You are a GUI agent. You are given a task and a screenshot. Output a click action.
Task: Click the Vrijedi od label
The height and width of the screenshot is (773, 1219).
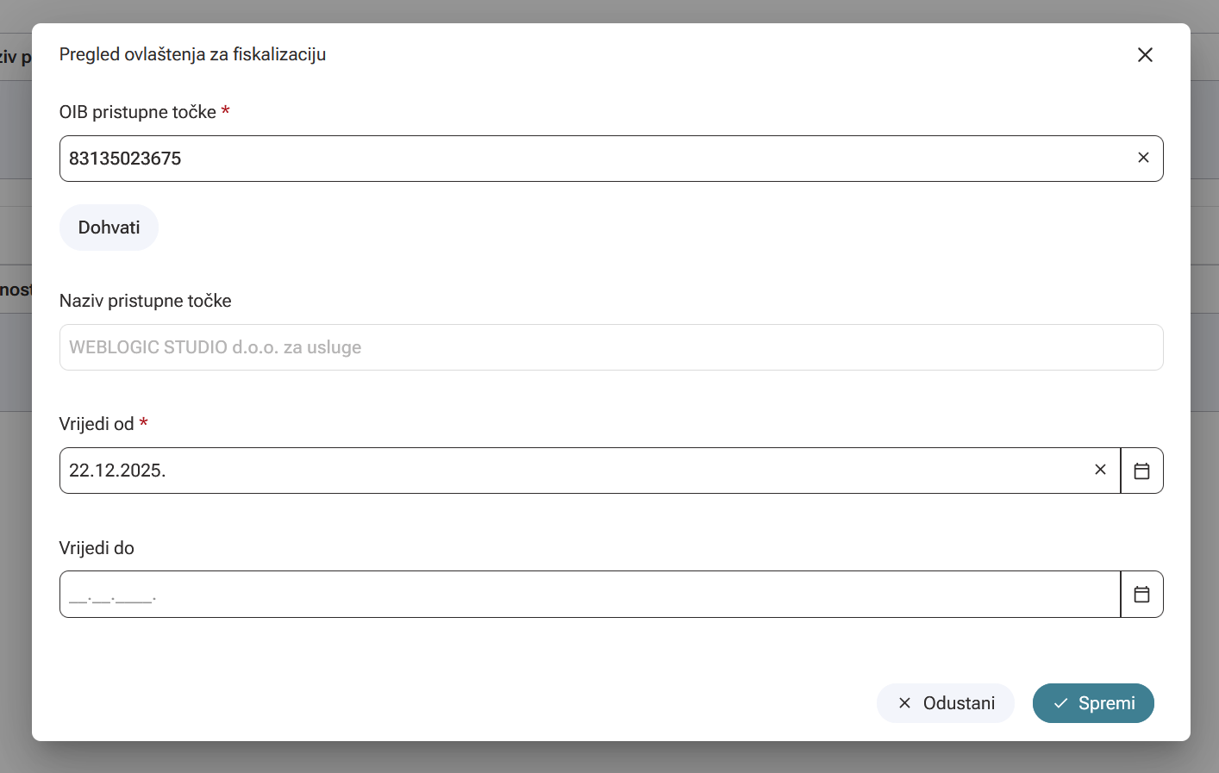97,424
